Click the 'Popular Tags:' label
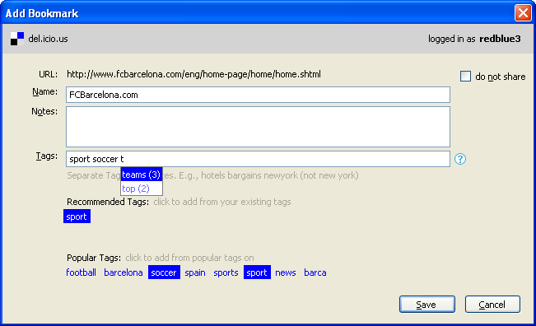536x326 pixels. [94, 258]
